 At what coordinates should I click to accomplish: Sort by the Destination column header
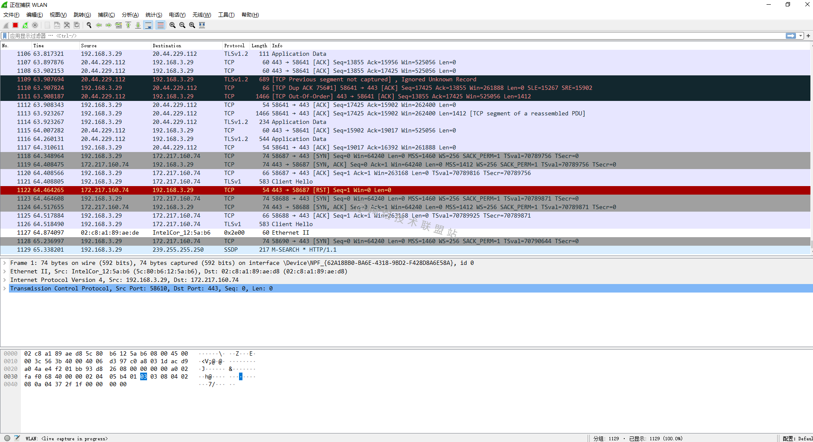(x=187, y=46)
